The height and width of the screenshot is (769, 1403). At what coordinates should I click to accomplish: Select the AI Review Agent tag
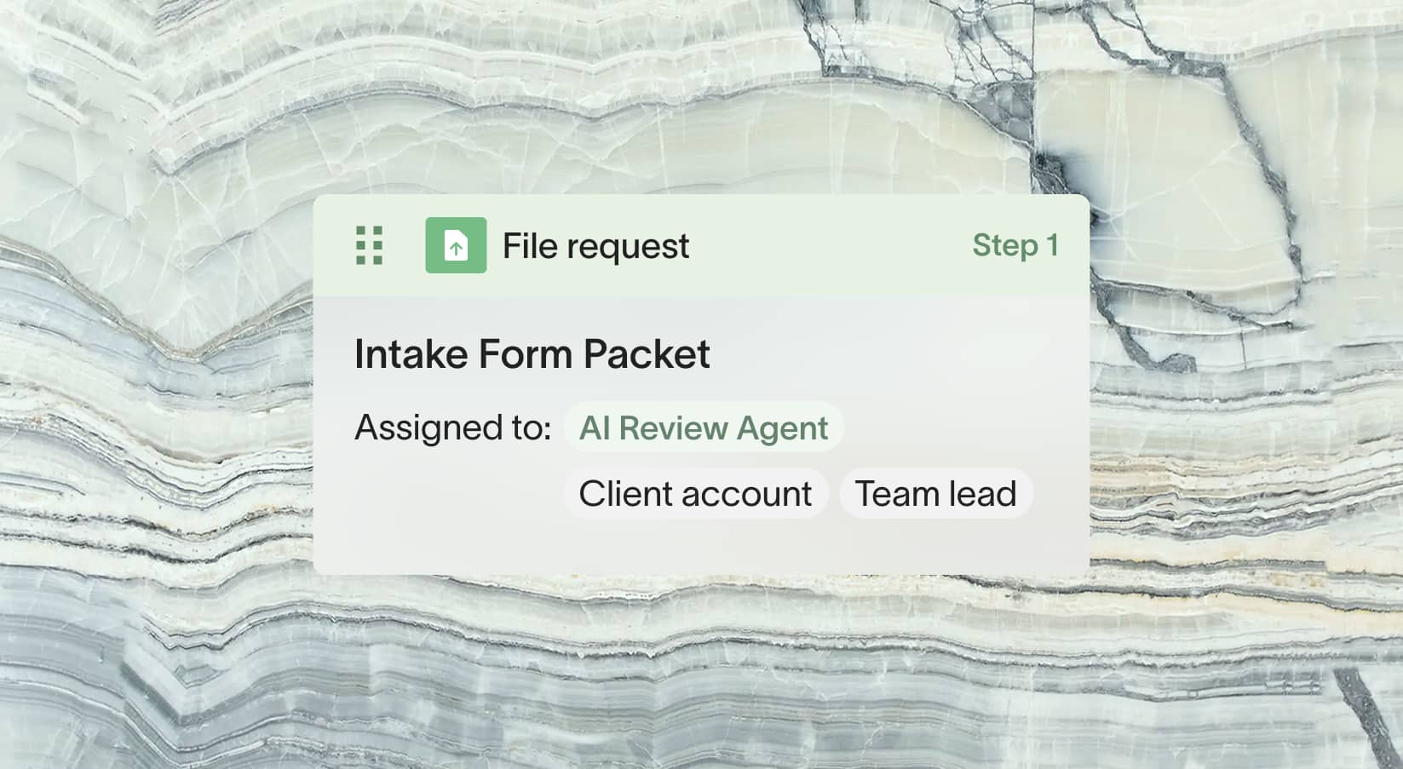(x=704, y=427)
